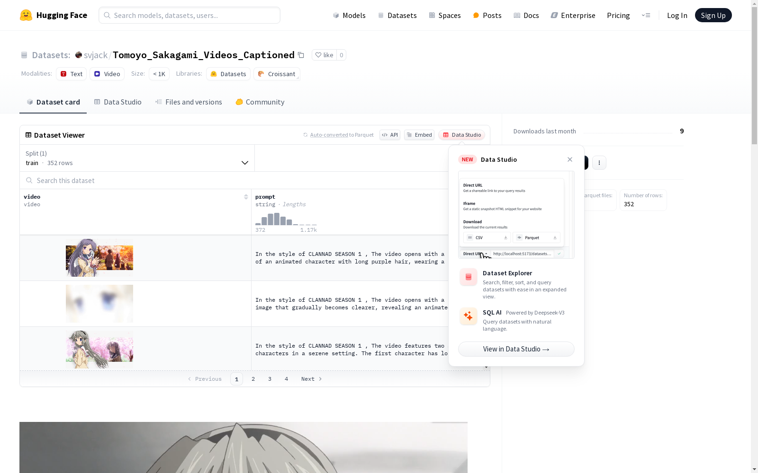Click the Datasets: breadcrumb label
Screen dimensions: 758x473
51,55
